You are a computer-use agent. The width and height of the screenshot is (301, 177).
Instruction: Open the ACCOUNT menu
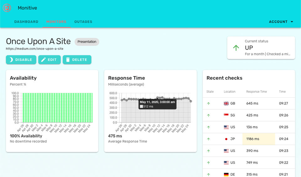tap(281, 22)
